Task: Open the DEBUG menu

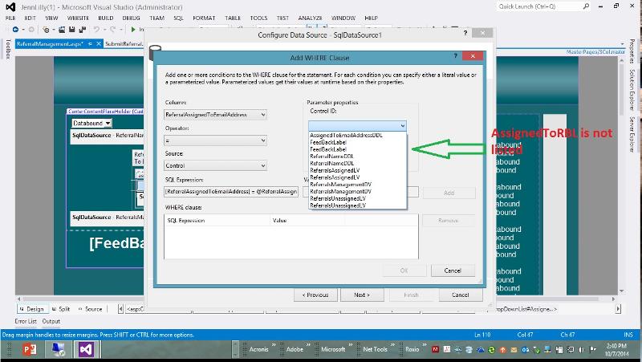Action: pos(131,18)
